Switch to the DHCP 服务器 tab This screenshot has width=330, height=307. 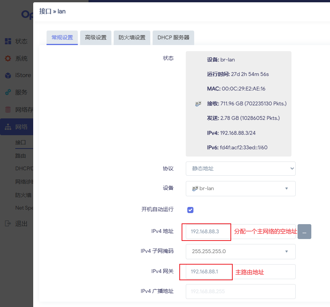[173, 37]
